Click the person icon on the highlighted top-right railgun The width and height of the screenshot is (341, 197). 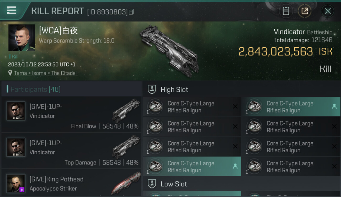334,106
